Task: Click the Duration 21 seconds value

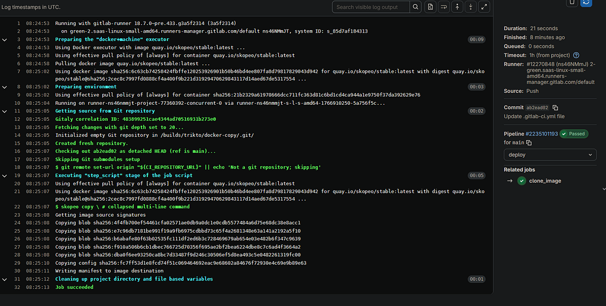Action: (544, 28)
